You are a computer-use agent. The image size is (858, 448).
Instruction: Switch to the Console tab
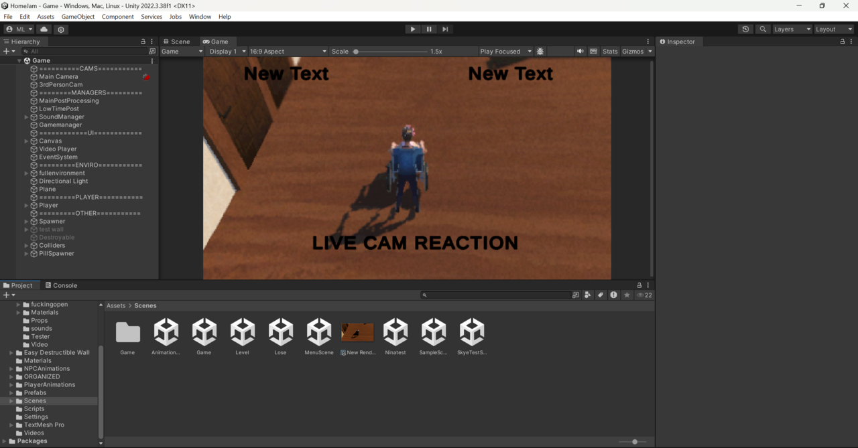coord(61,285)
